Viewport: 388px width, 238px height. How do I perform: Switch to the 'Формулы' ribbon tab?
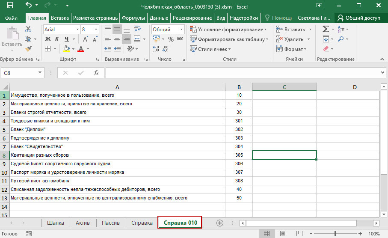(133, 18)
